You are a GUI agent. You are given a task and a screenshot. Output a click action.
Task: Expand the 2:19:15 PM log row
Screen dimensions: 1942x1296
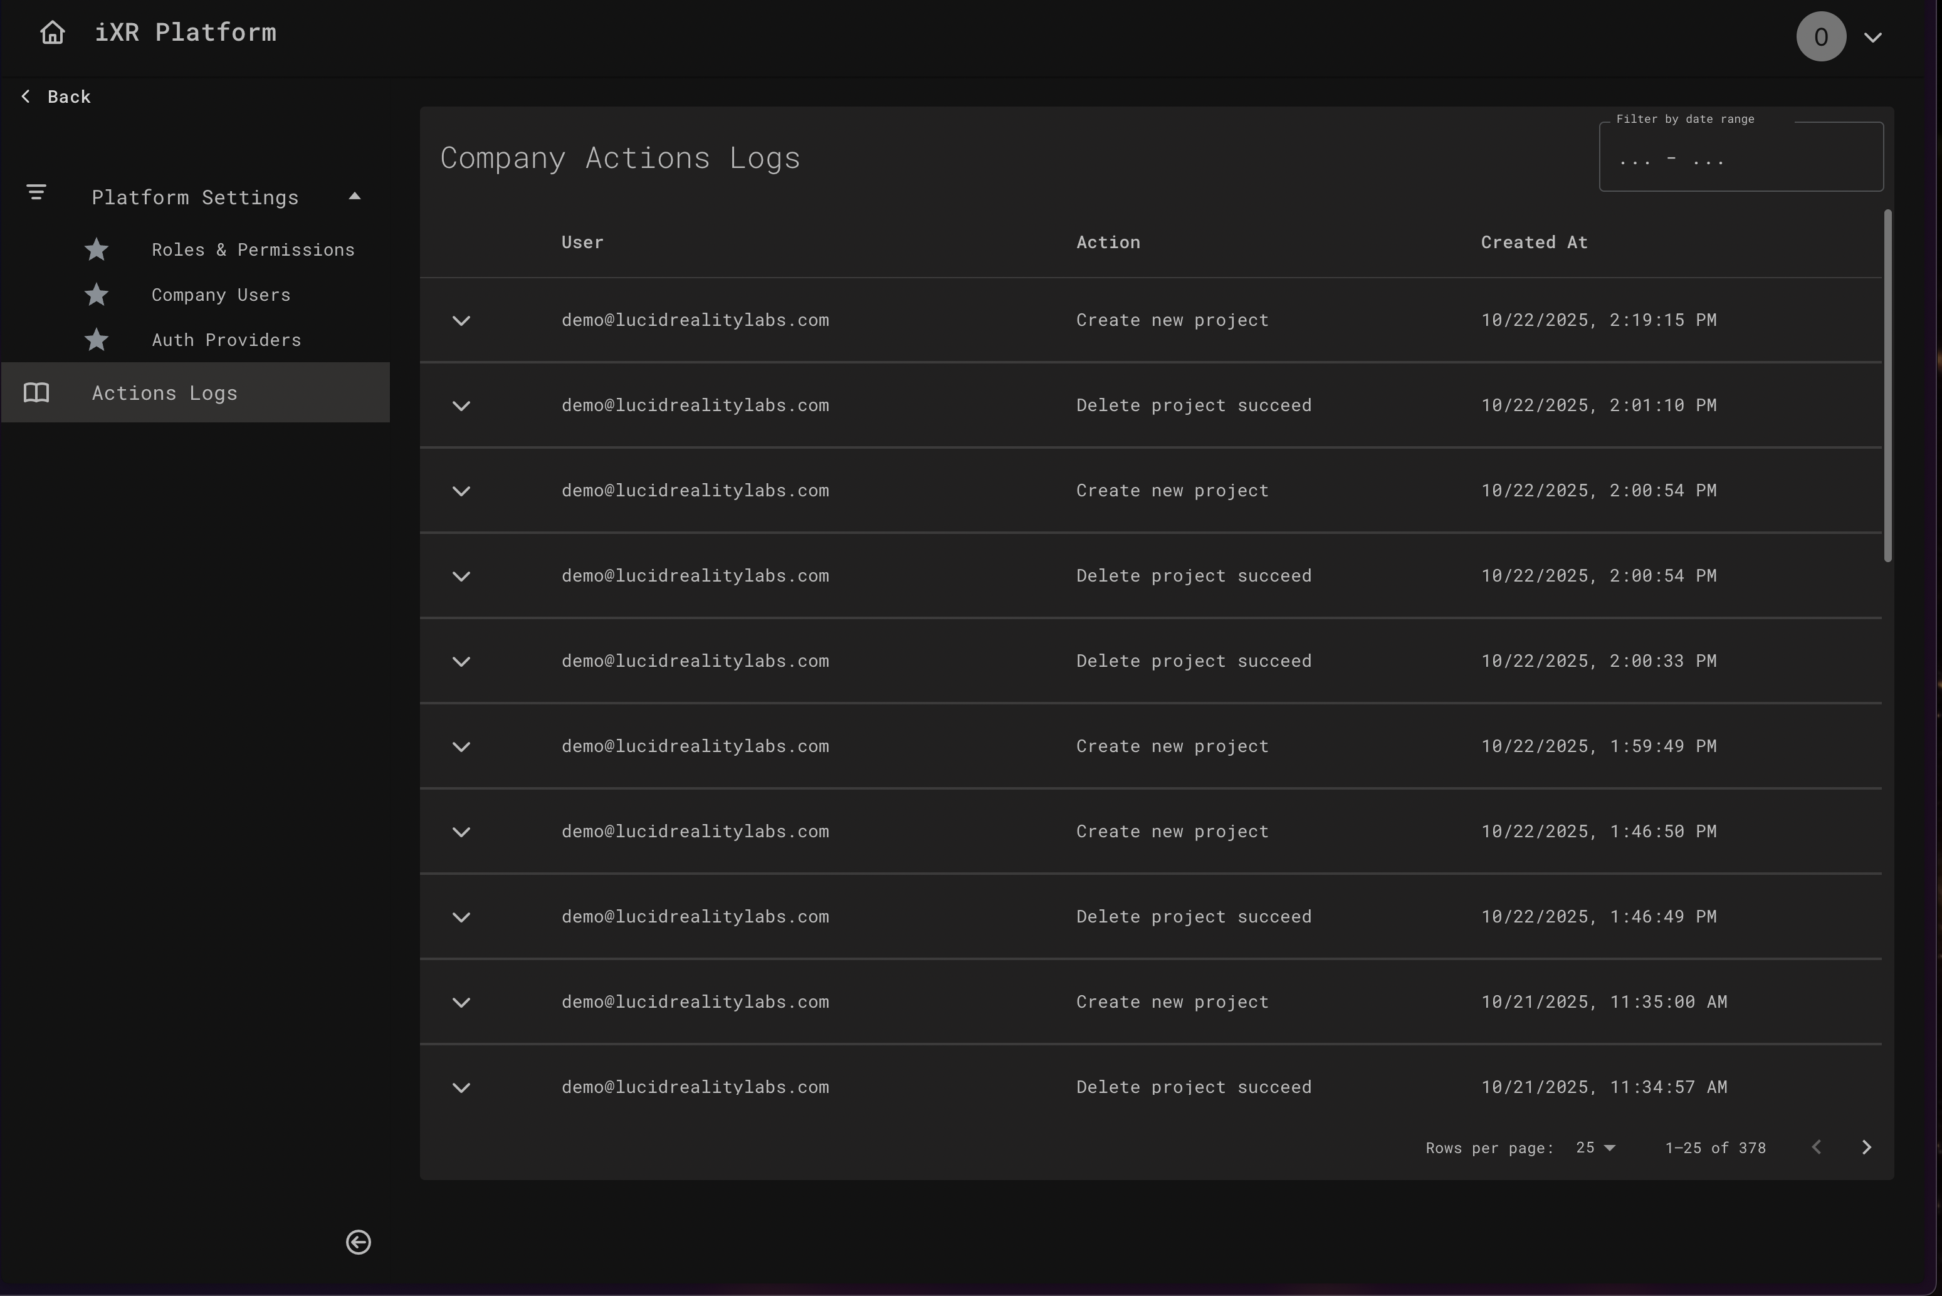click(461, 321)
